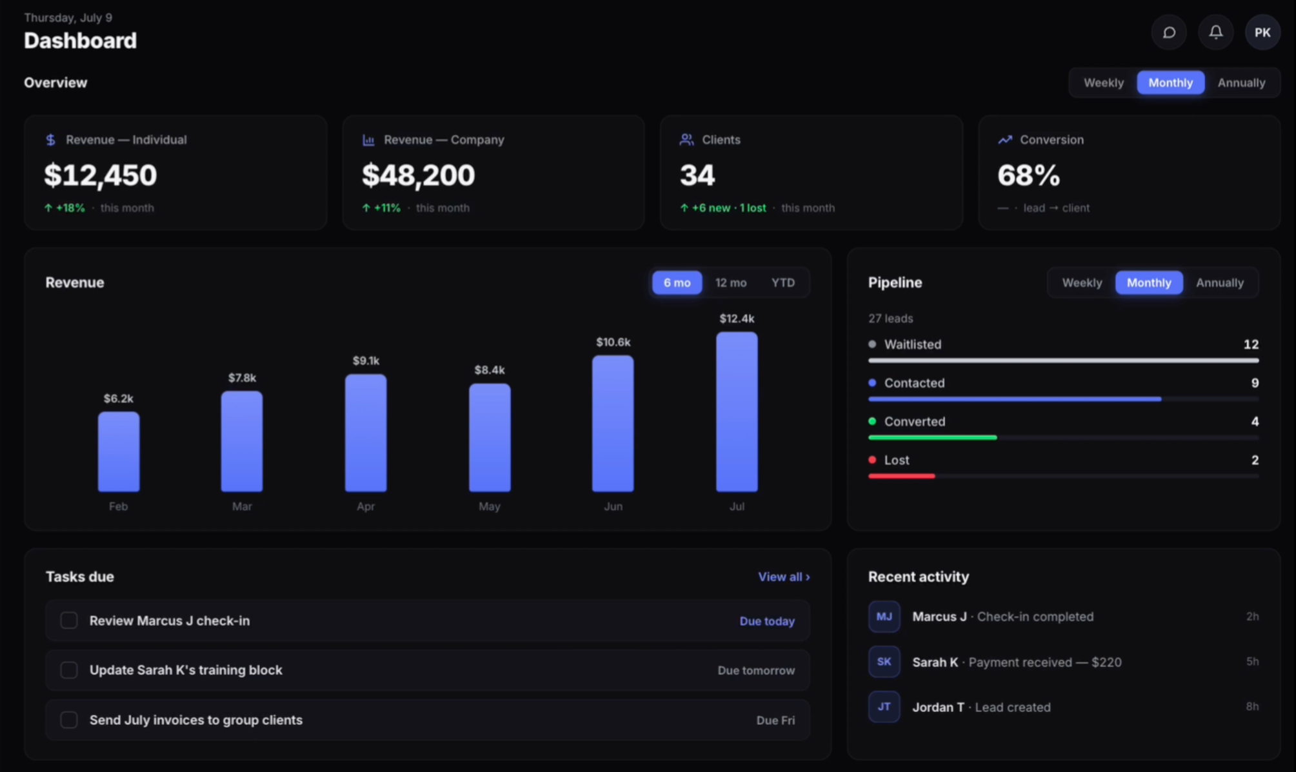Image resolution: width=1296 pixels, height=772 pixels.
Task: Click the Apr revenue bar
Action: coord(366,433)
